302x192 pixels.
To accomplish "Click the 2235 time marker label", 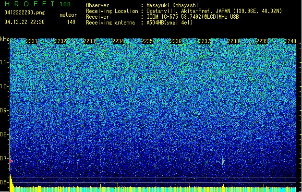I will tap(147, 41).
